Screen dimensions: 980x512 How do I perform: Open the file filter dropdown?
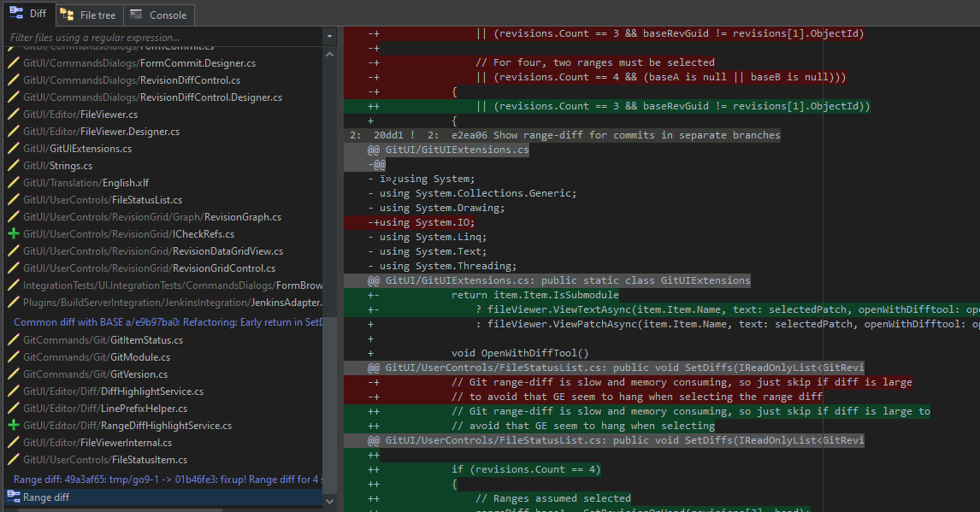pos(328,37)
